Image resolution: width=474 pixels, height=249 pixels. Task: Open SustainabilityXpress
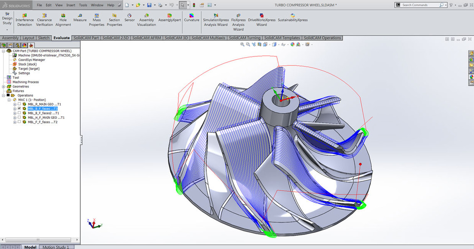click(x=293, y=17)
